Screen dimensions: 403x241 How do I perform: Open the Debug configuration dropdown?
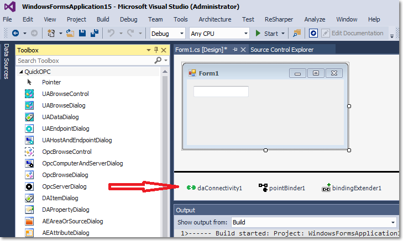pyautogui.click(x=168, y=34)
